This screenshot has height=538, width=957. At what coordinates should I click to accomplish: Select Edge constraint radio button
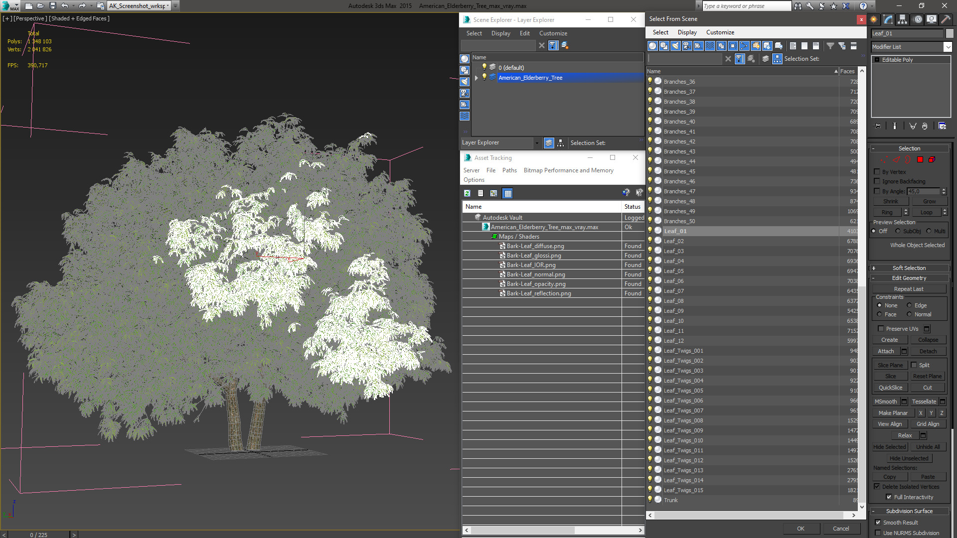909,305
